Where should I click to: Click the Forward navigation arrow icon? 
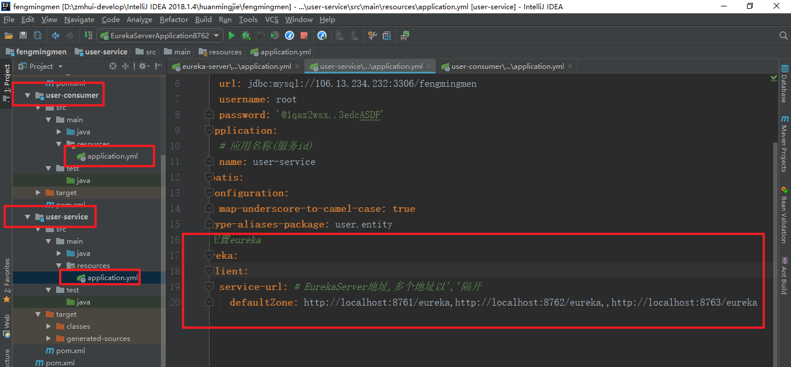[70, 35]
